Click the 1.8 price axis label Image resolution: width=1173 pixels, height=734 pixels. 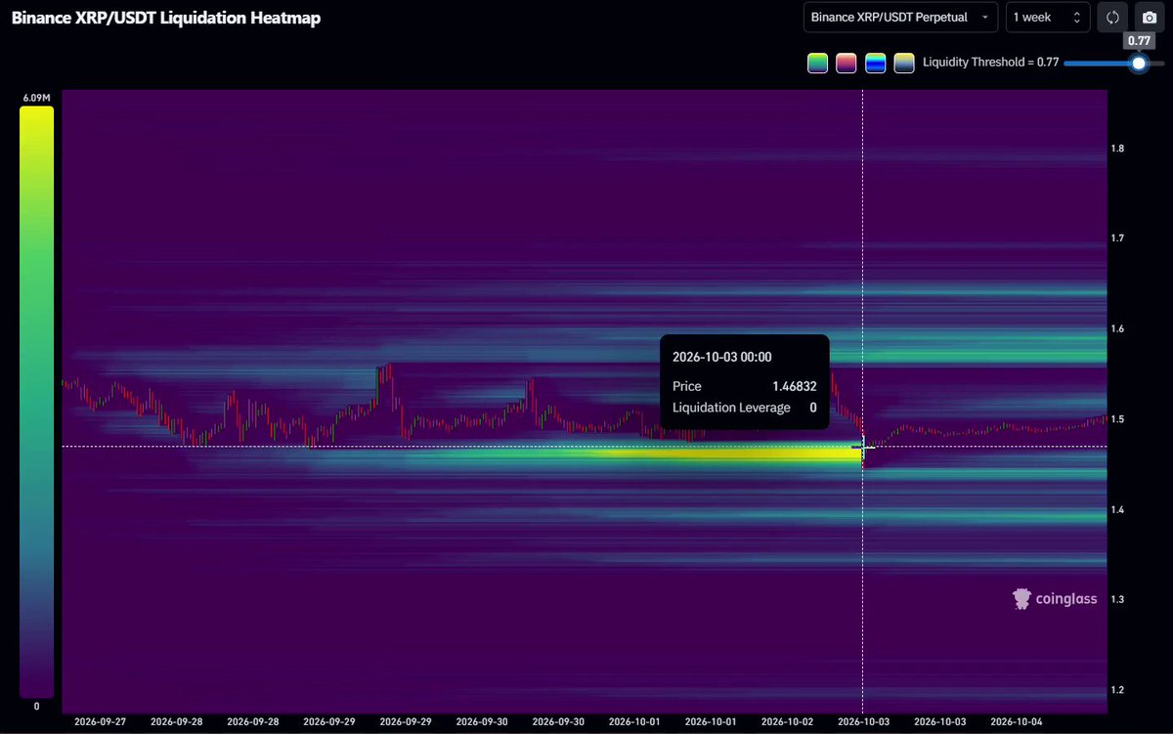click(x=1117, y=149)
